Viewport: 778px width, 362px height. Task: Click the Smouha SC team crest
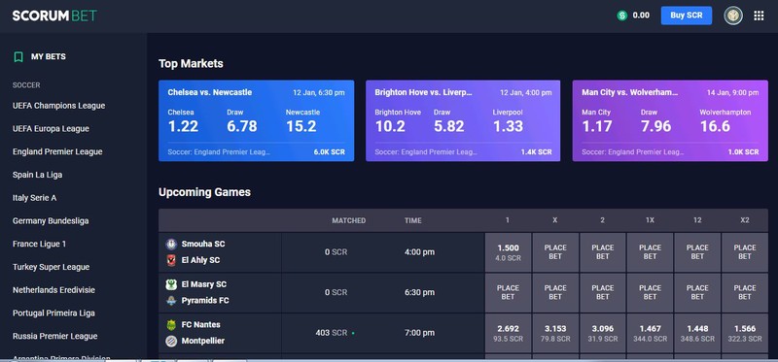coord(171,245)
